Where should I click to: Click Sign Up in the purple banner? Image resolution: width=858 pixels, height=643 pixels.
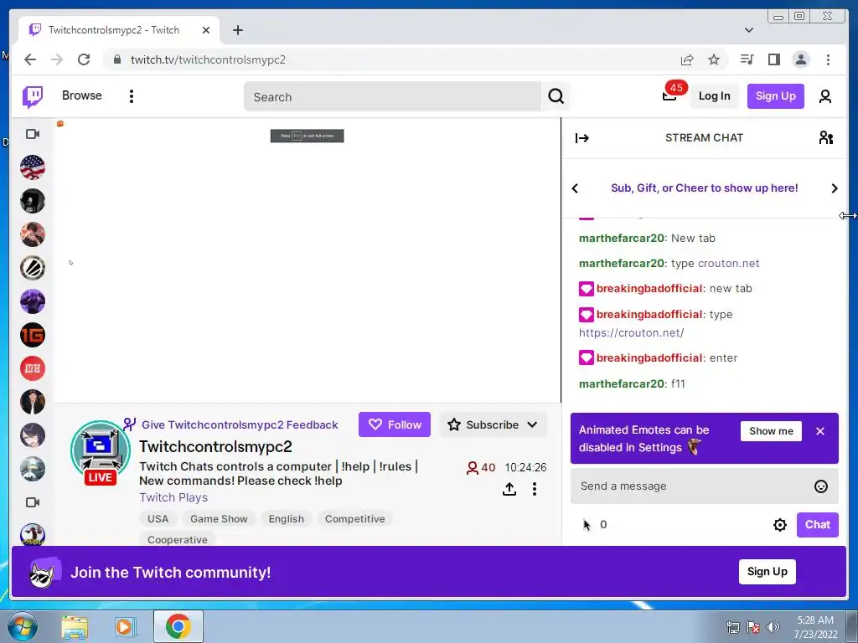click(x=768, y=572)
